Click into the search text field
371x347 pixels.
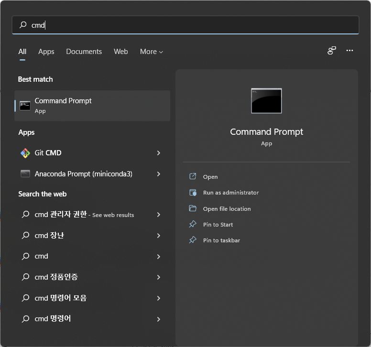point(185,25)
